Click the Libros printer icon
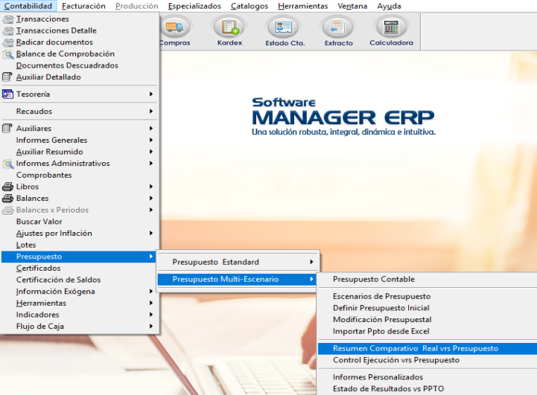 coord(8,187)
